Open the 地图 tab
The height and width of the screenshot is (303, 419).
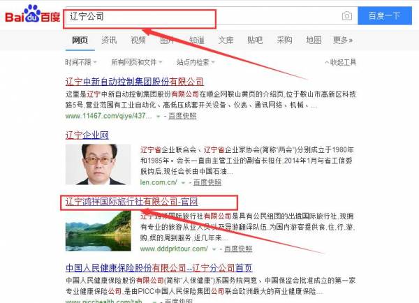(x=314, y=40)
